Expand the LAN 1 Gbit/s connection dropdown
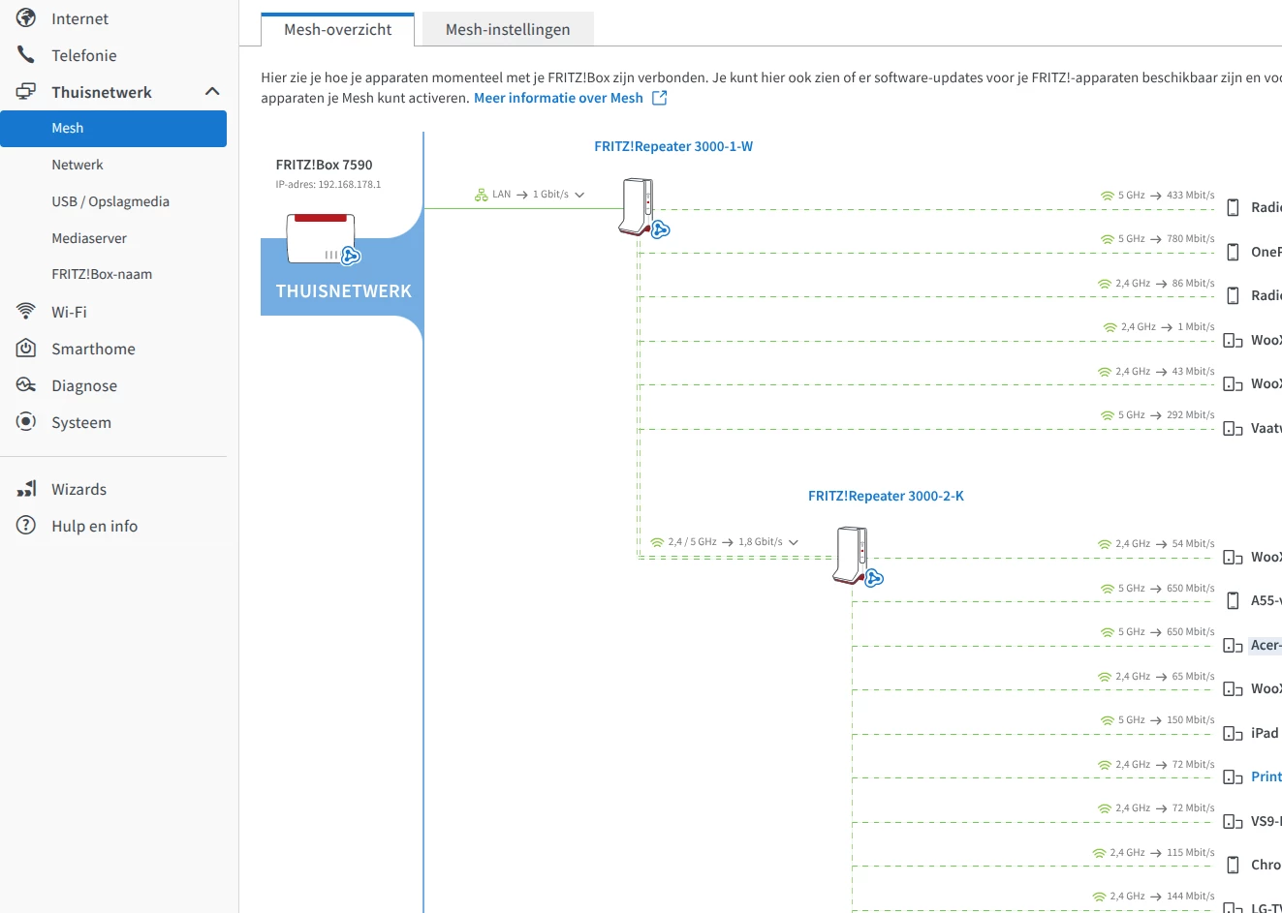This screenshot has width=1282, height=913. point(579,195)
